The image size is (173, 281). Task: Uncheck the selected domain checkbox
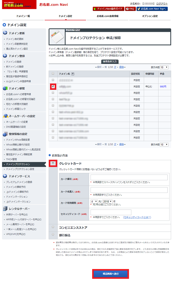53,86
